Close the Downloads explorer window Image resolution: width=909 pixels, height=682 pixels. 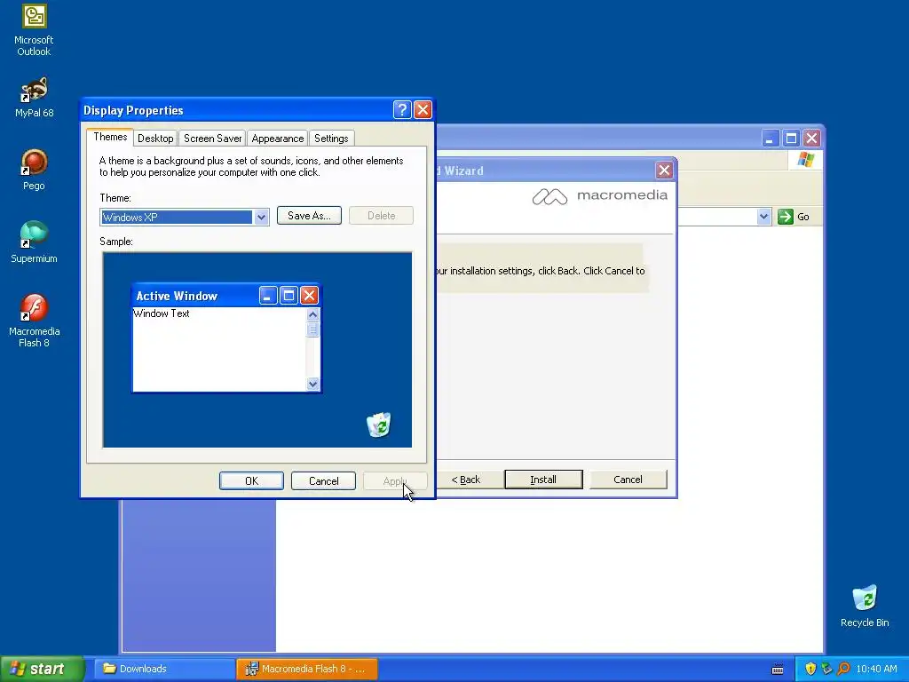coord(811,138)
